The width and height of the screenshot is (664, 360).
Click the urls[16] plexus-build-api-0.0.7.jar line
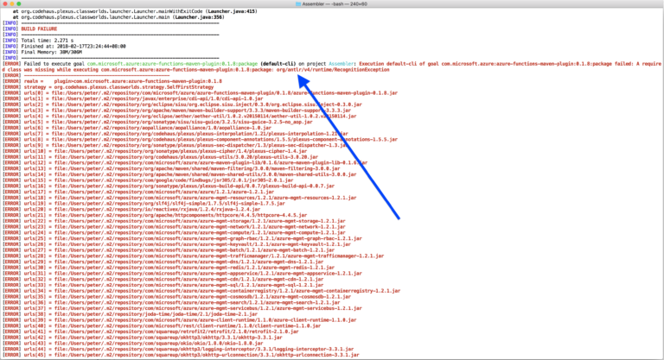169,186
